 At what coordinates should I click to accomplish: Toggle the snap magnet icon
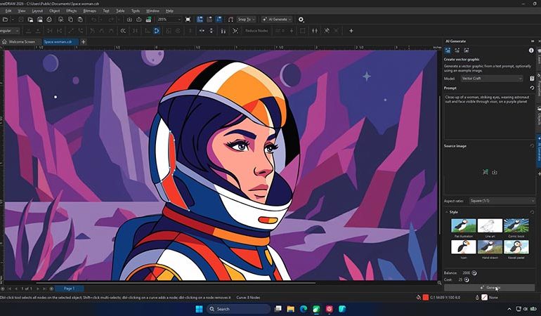pyautogui.click(x=231, y=20)
